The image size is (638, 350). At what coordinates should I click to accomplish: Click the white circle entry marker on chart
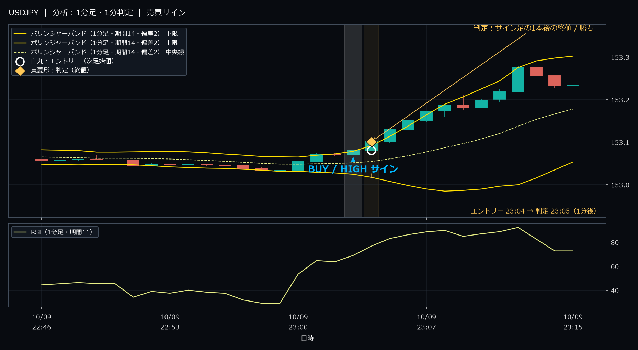pyautogui.click(x=371, y=150)
